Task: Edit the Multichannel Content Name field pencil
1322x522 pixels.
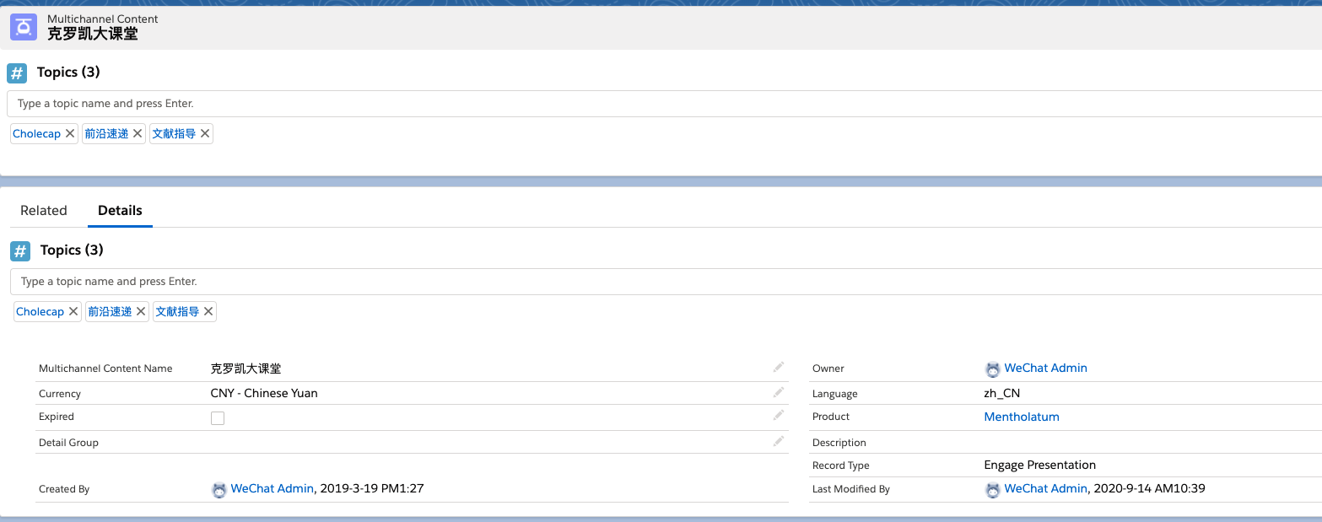Action: pyautogui.click(x=778, y=367)
